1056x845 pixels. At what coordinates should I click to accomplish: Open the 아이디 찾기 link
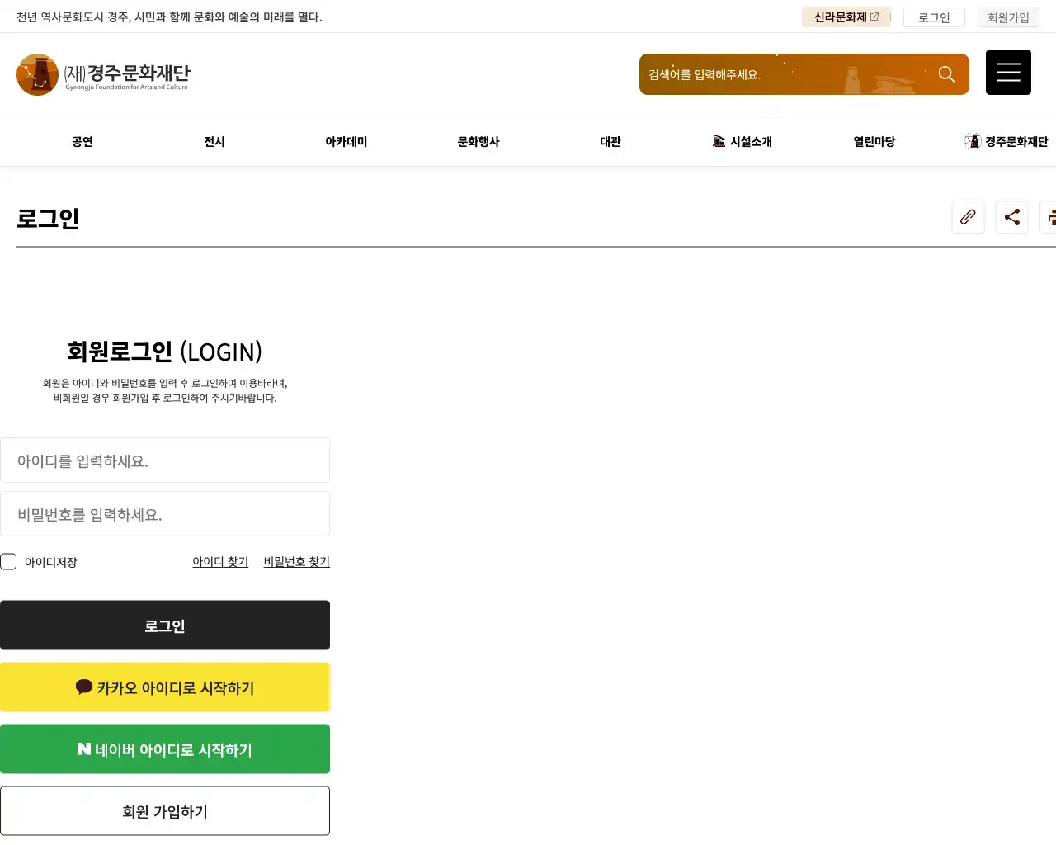pos(220,562)
